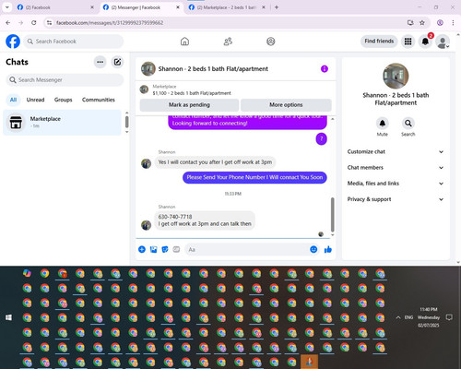Screen dimensions: 461x369
Task: Open the Facebook logo home link
Action: [13, 42]
